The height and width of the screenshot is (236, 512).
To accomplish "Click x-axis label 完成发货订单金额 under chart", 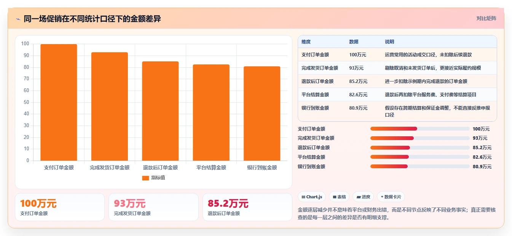I will [x=110, y=167].
